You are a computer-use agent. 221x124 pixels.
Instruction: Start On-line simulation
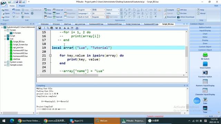pyautogui.click(x=182, y=13)
